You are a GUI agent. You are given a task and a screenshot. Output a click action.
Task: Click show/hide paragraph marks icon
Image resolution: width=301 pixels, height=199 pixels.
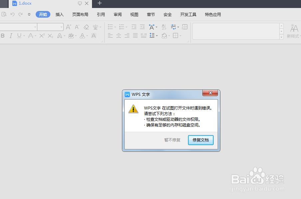pos(173,27)
